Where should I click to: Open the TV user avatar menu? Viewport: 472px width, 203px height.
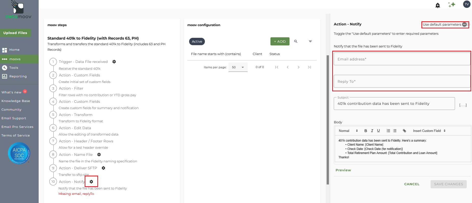click(467, 4)
